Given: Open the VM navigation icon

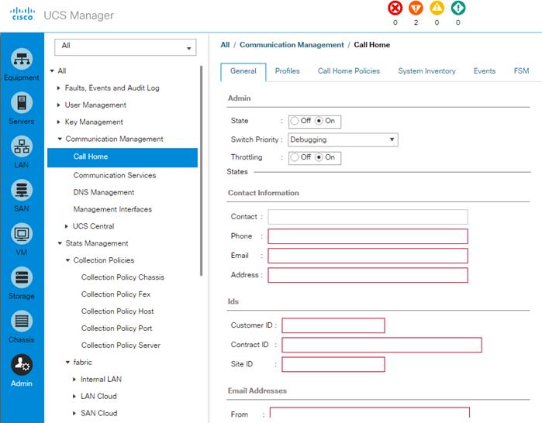Looking at the screenshot, I should tap(22, 234).
